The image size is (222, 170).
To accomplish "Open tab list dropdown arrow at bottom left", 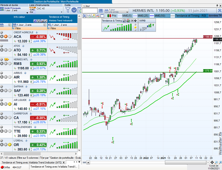I will [79, 162].
